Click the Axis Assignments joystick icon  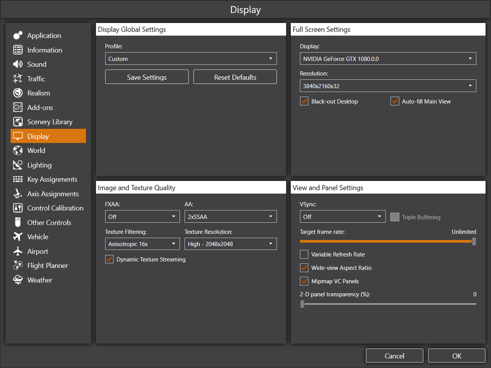click(x=18, y=194)
